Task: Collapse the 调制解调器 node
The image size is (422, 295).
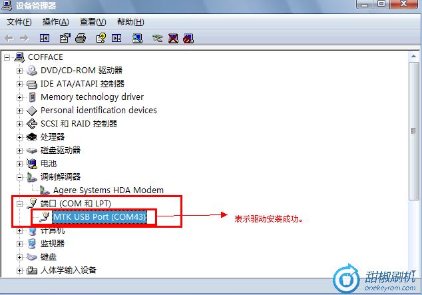Action: point(19,177)
